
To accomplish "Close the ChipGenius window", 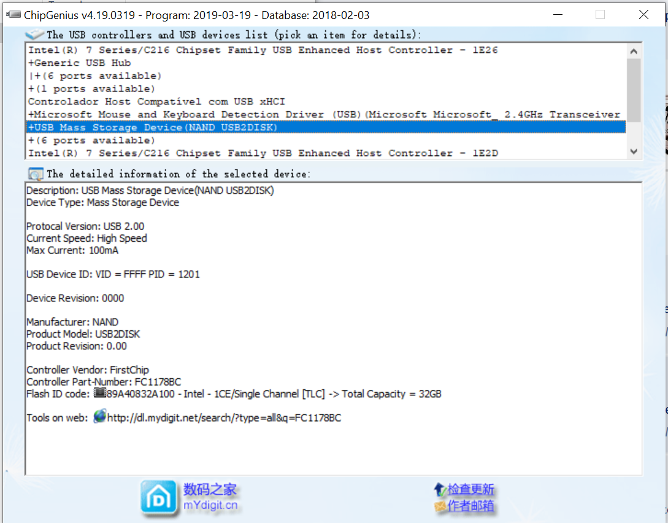I will point(643,15).
